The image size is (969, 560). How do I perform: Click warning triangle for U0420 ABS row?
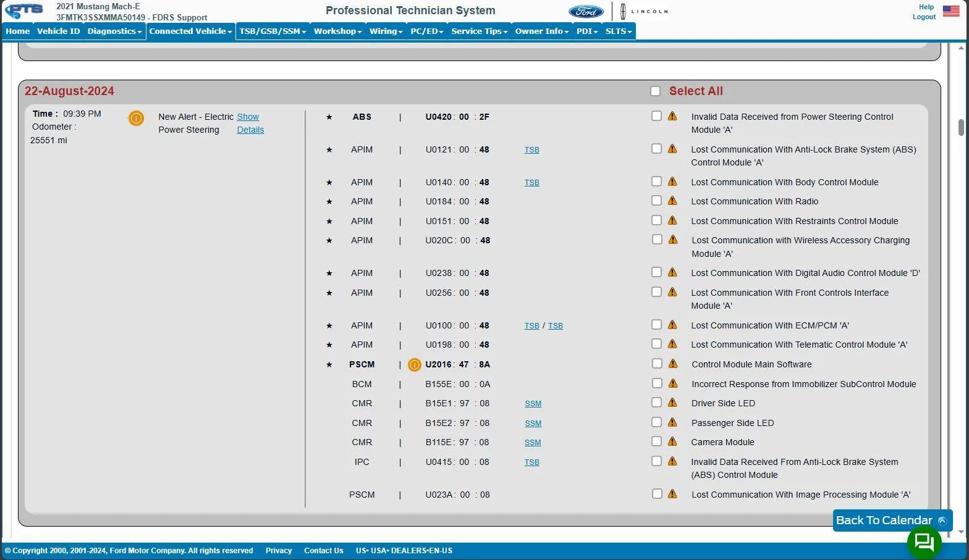click(672, 116)
